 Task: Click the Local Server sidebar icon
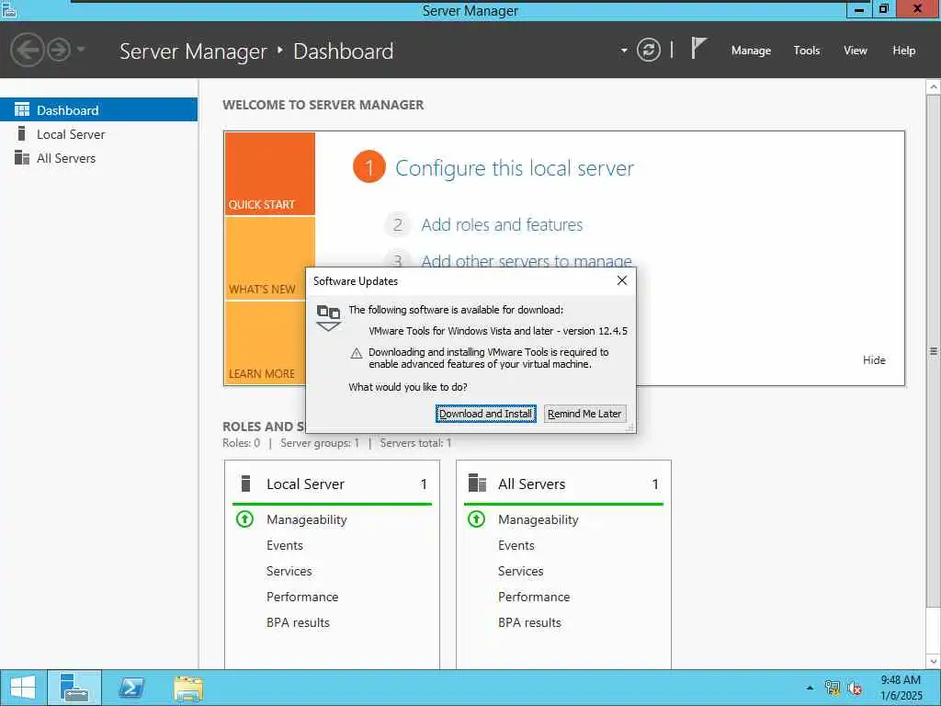[x=22, y=133]
